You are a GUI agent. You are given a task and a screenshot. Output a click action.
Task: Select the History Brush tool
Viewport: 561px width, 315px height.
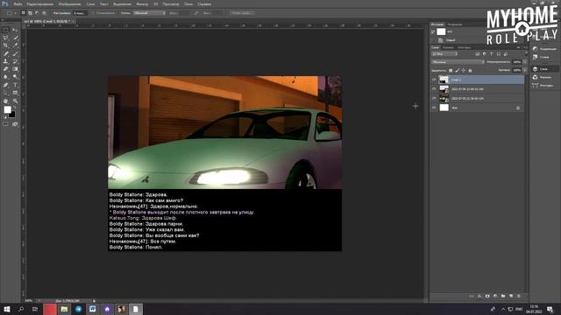(x=15, y=61)
